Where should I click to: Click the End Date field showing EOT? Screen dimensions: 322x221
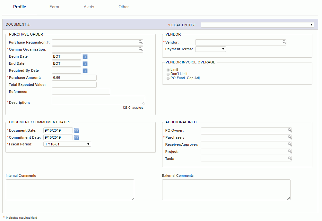click(66, 63)
